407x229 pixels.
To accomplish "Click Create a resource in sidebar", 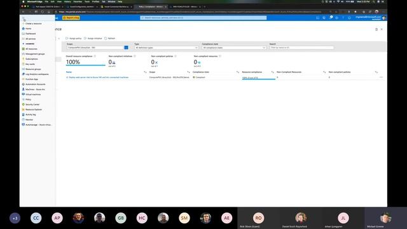I will pyautogui.click(x=33, y=24).
